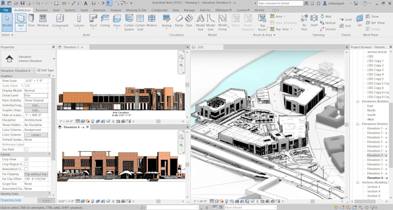Select the Ref Plane tool
Viewport: 393px width, 210px height.
tap(375, 22)
